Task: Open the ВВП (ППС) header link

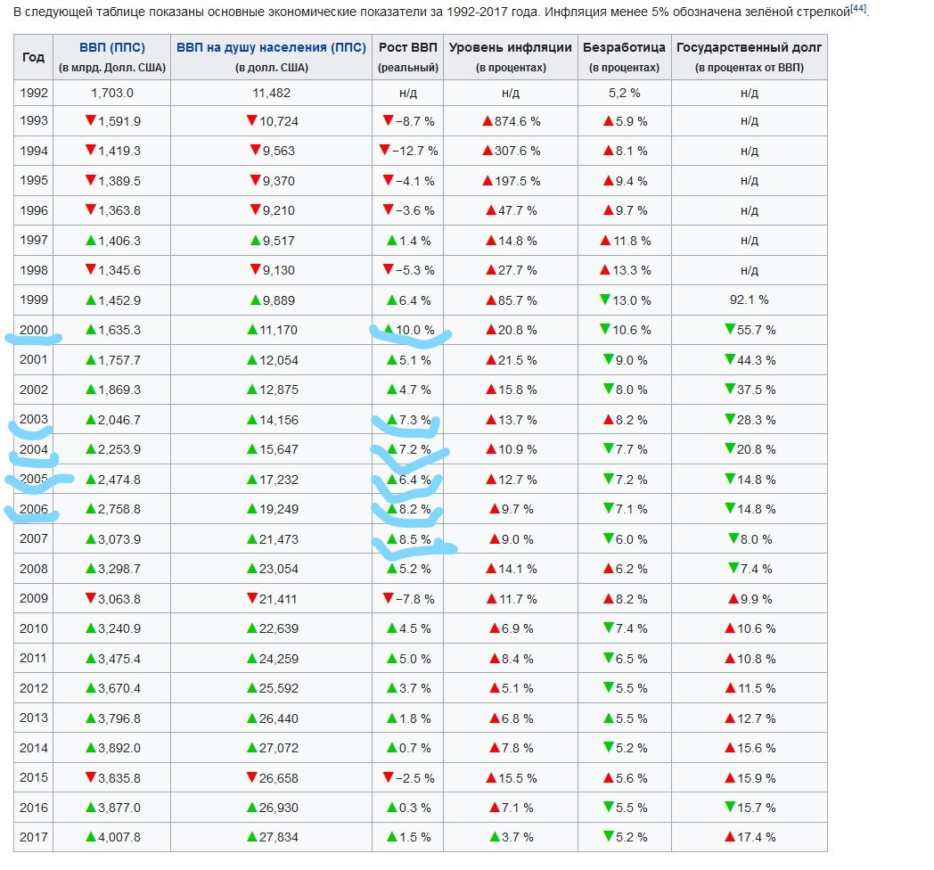Action: point(112,47)
